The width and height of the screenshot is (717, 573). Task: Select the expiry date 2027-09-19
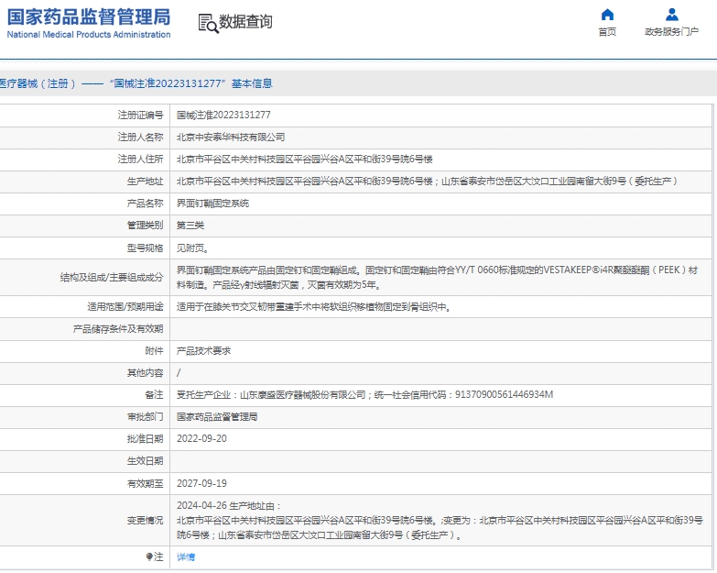[x=201, y=483]
